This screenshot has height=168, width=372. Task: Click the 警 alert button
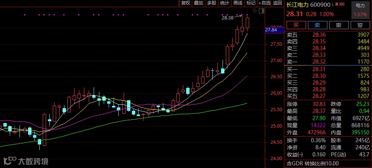[x=360, y=25]
